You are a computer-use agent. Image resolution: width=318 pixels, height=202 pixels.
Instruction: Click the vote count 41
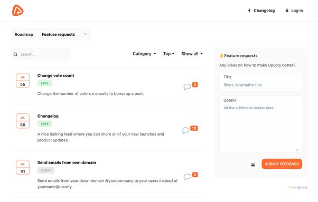click(x=23, y=171)
